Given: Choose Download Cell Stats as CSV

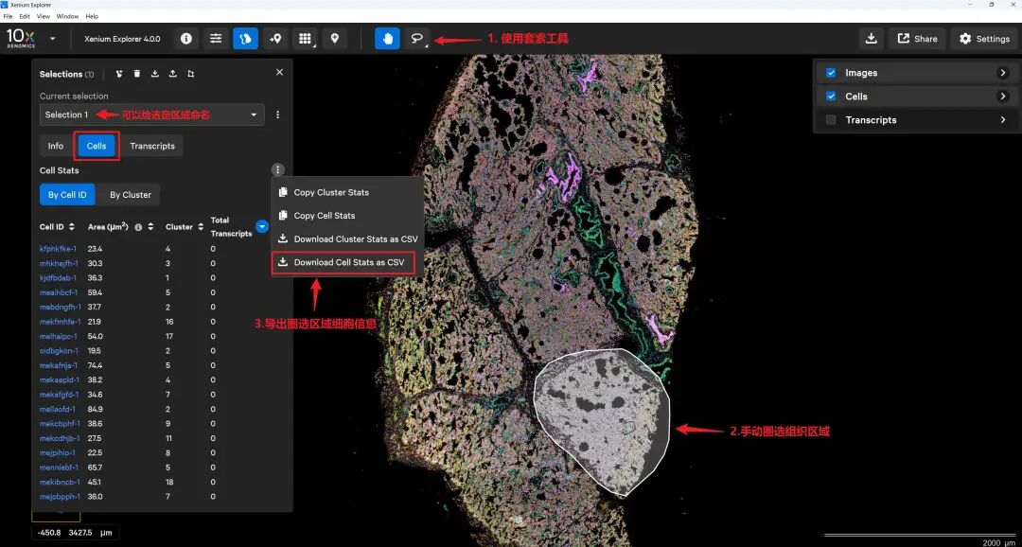Looking at the screenshot, I should (x=348, y=262).
